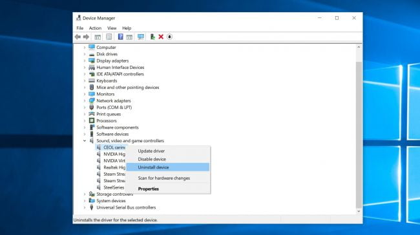Screen dimensions: 420x235
Task: Click the Action pane toolbar icon
Action: pos(129,37)
